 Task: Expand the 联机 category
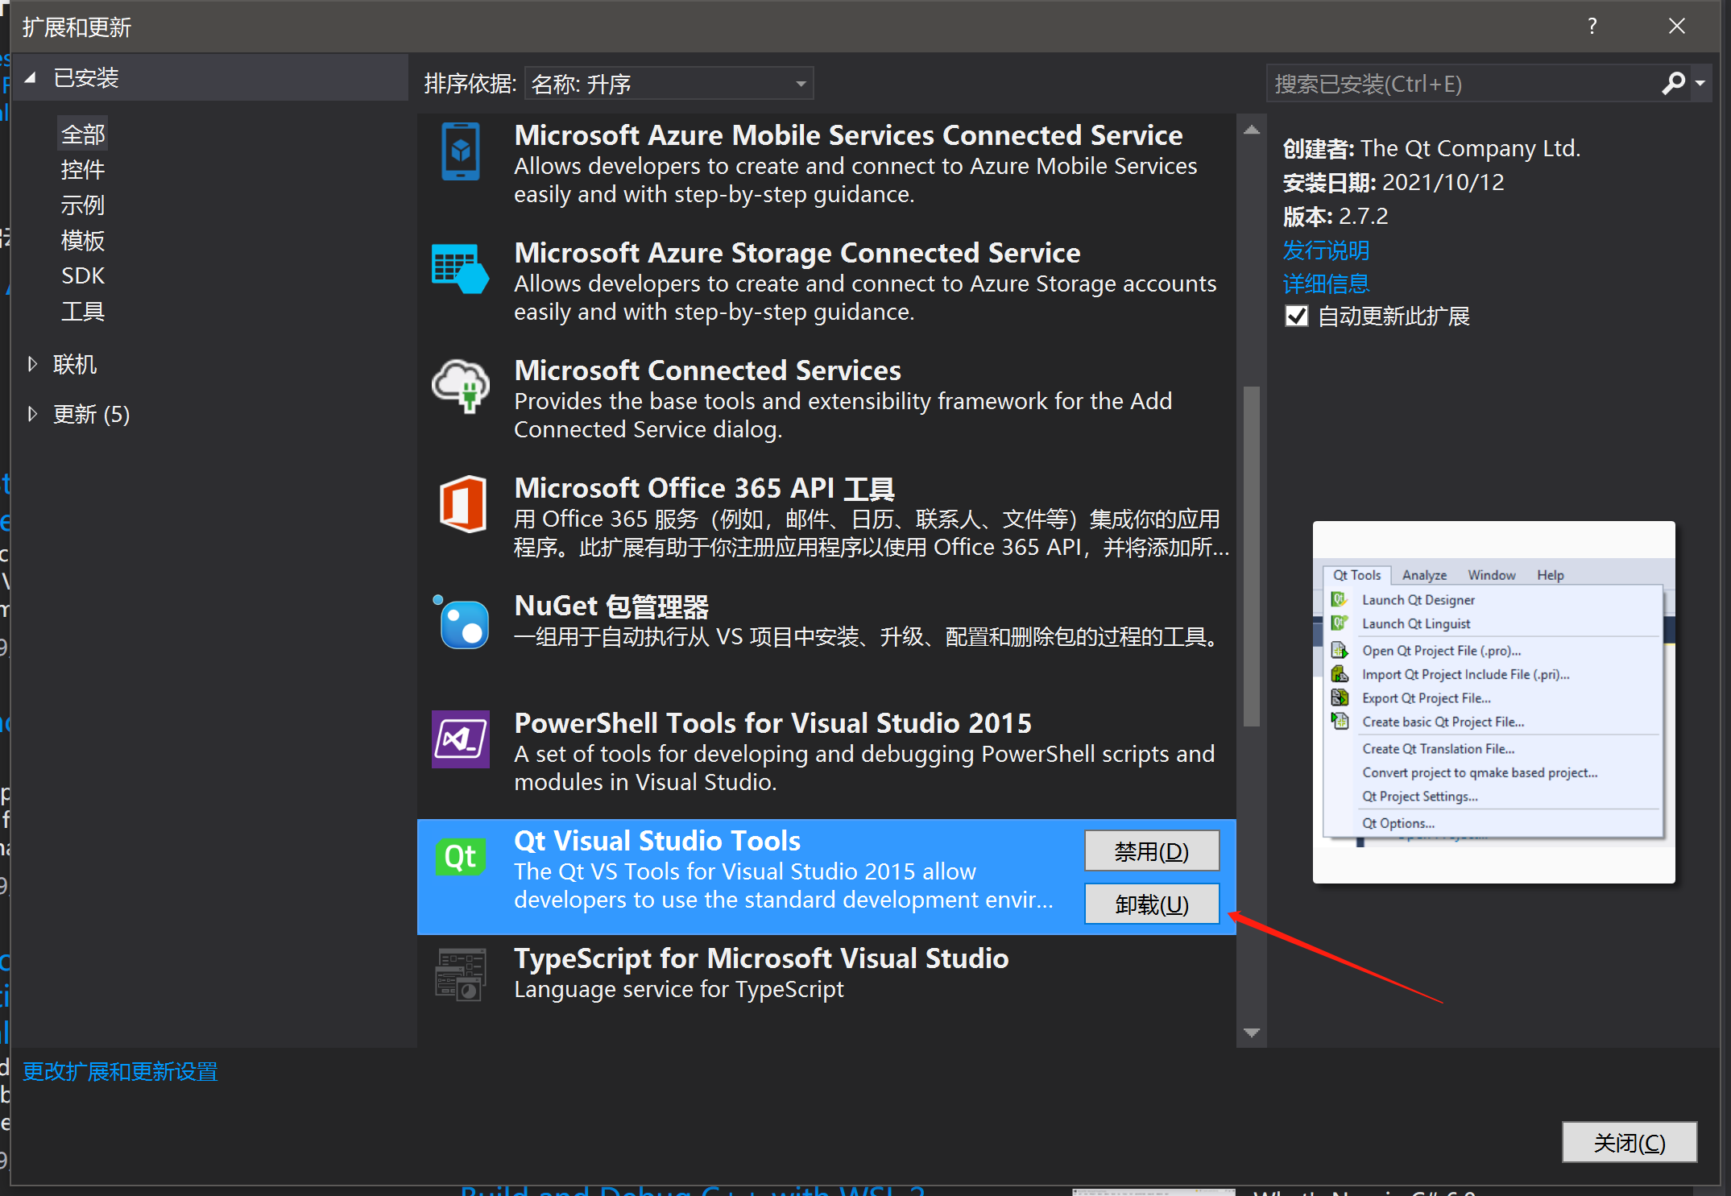[x=32, y=364]
